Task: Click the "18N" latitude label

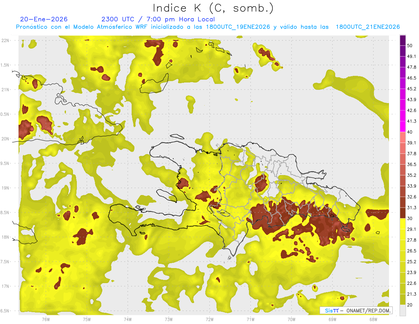Action: (x=6, y=237)
